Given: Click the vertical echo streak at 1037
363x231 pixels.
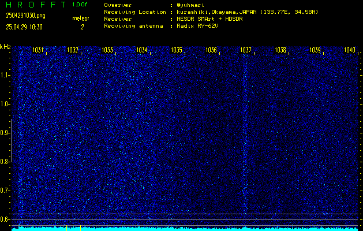Looking at the screenshot, I should pyautogui.click(x=245, y=135).
